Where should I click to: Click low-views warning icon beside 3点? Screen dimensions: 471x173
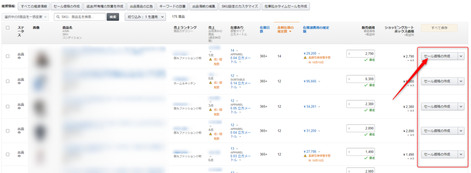coord(211,110)
